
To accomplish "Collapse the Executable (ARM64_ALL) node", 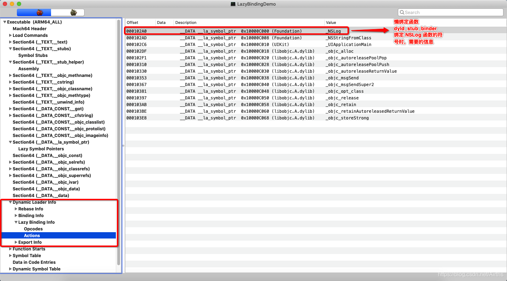I will click(x=5, y=22).
